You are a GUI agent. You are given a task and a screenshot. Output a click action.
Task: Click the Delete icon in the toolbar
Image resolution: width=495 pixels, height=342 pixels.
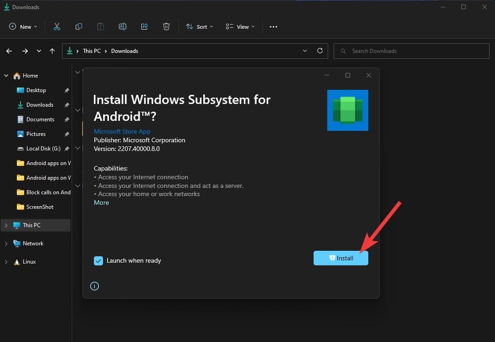point(166,26)
